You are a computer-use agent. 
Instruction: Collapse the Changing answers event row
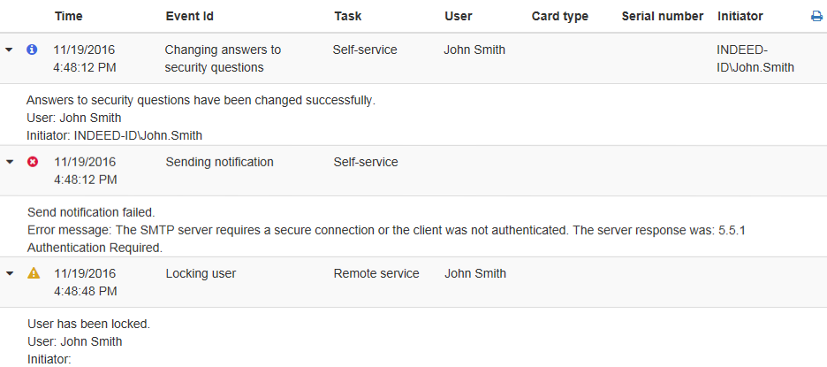pyautogui.click(x=9, y=50)
